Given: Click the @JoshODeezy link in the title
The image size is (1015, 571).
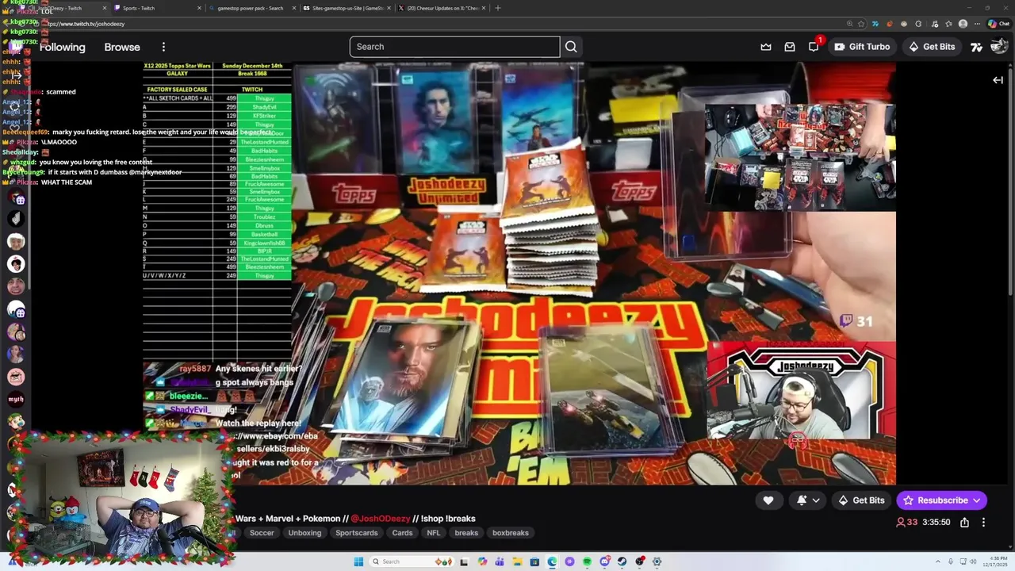Looking at the screenshot, I should click(379, 519).
